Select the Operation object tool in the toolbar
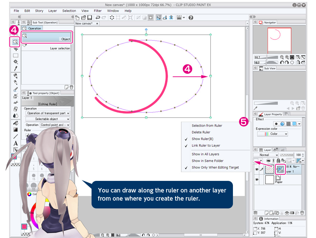The height and width of the screenshot is (238, 316). (15, 42)
